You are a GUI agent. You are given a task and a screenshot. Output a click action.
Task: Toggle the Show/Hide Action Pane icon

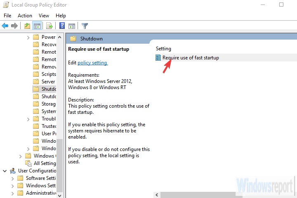72,26
